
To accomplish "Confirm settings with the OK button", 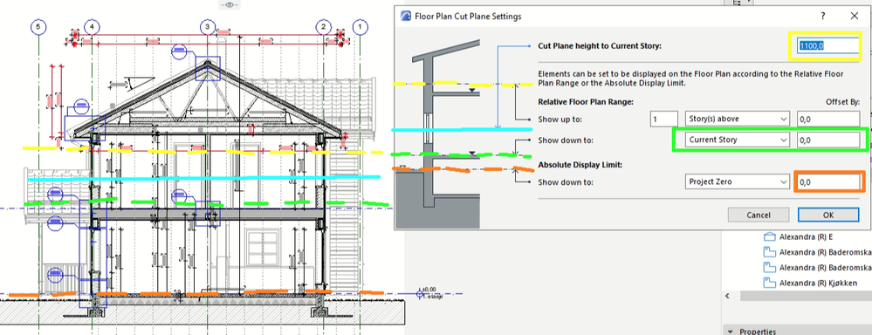I will [x=828, y=215].
